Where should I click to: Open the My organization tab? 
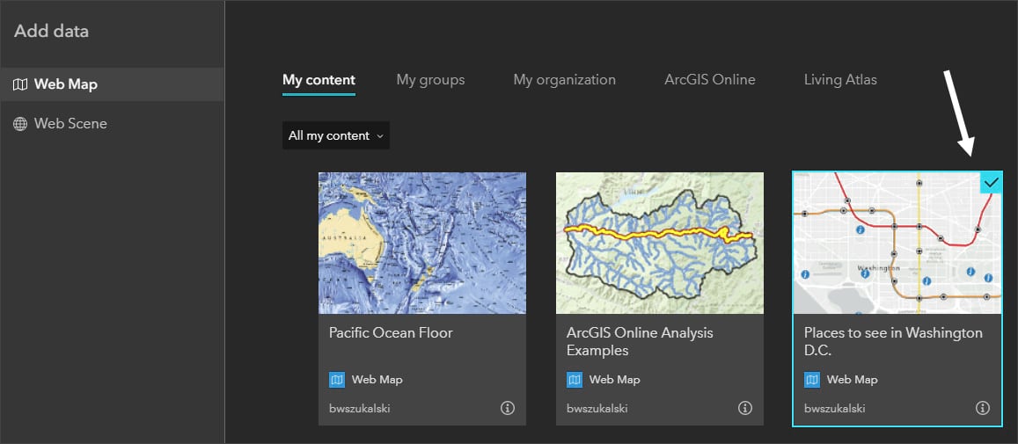pyautogui.click(x=564, y=80)
